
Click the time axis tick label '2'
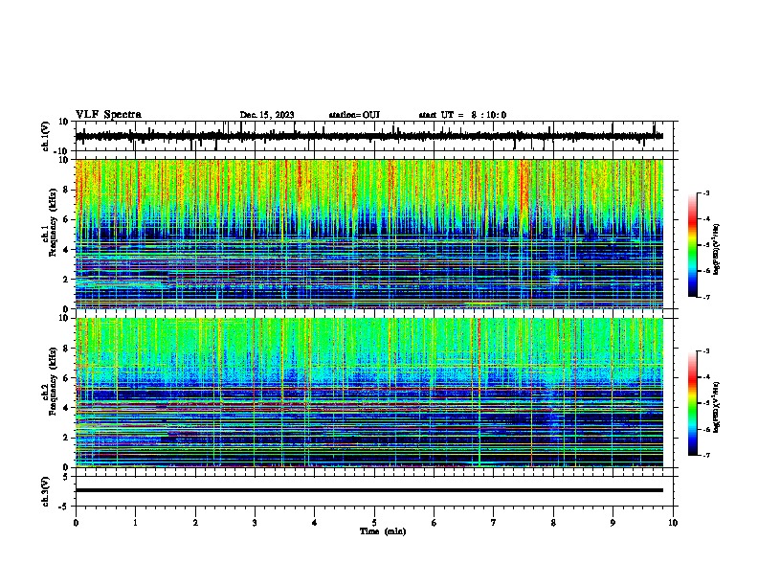[195, 523]
